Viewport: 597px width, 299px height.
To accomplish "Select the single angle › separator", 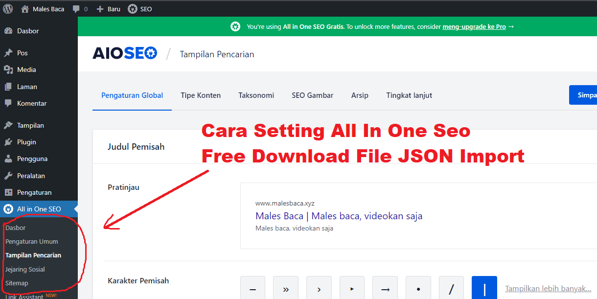I will click(x=319, y=289).
